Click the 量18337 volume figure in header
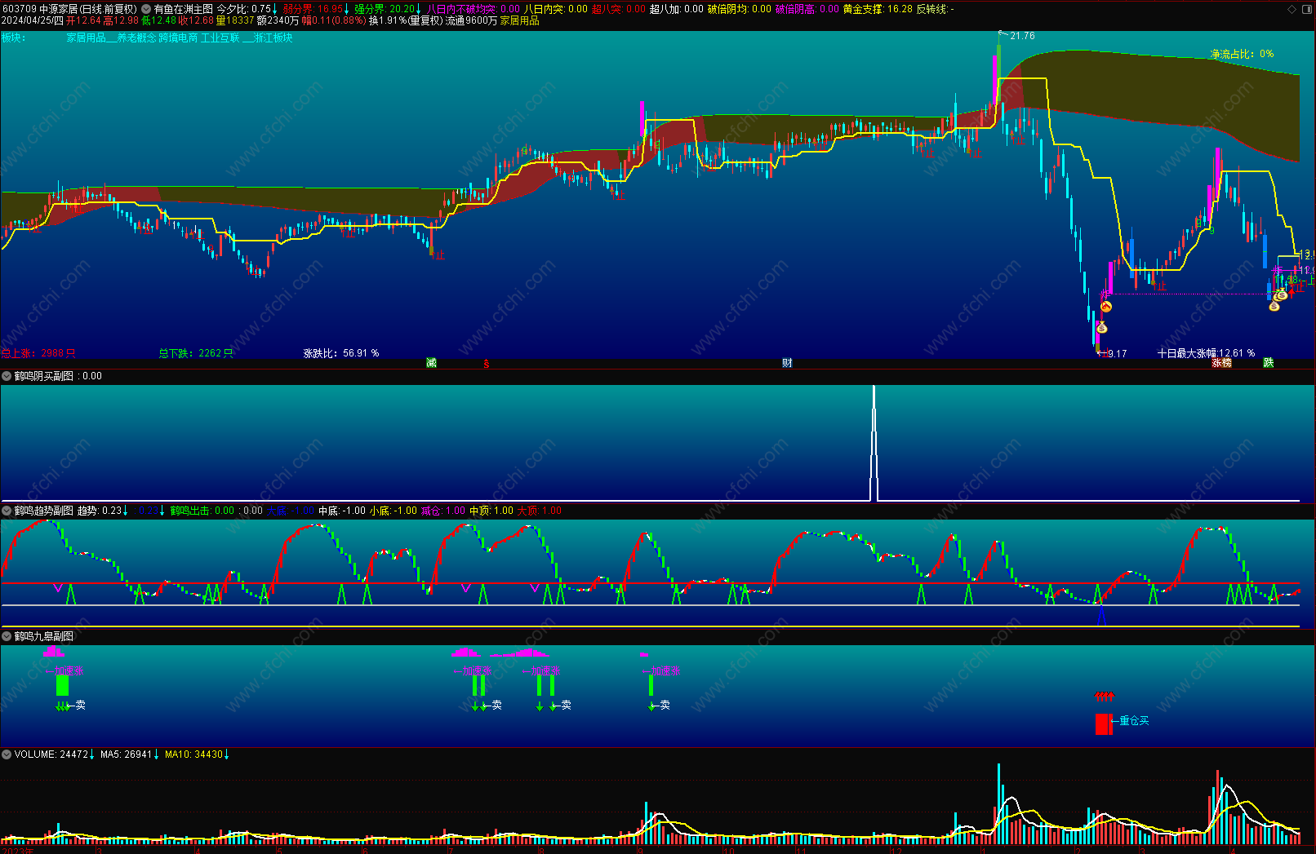1316x854 pixels. [x=235, y=20]
